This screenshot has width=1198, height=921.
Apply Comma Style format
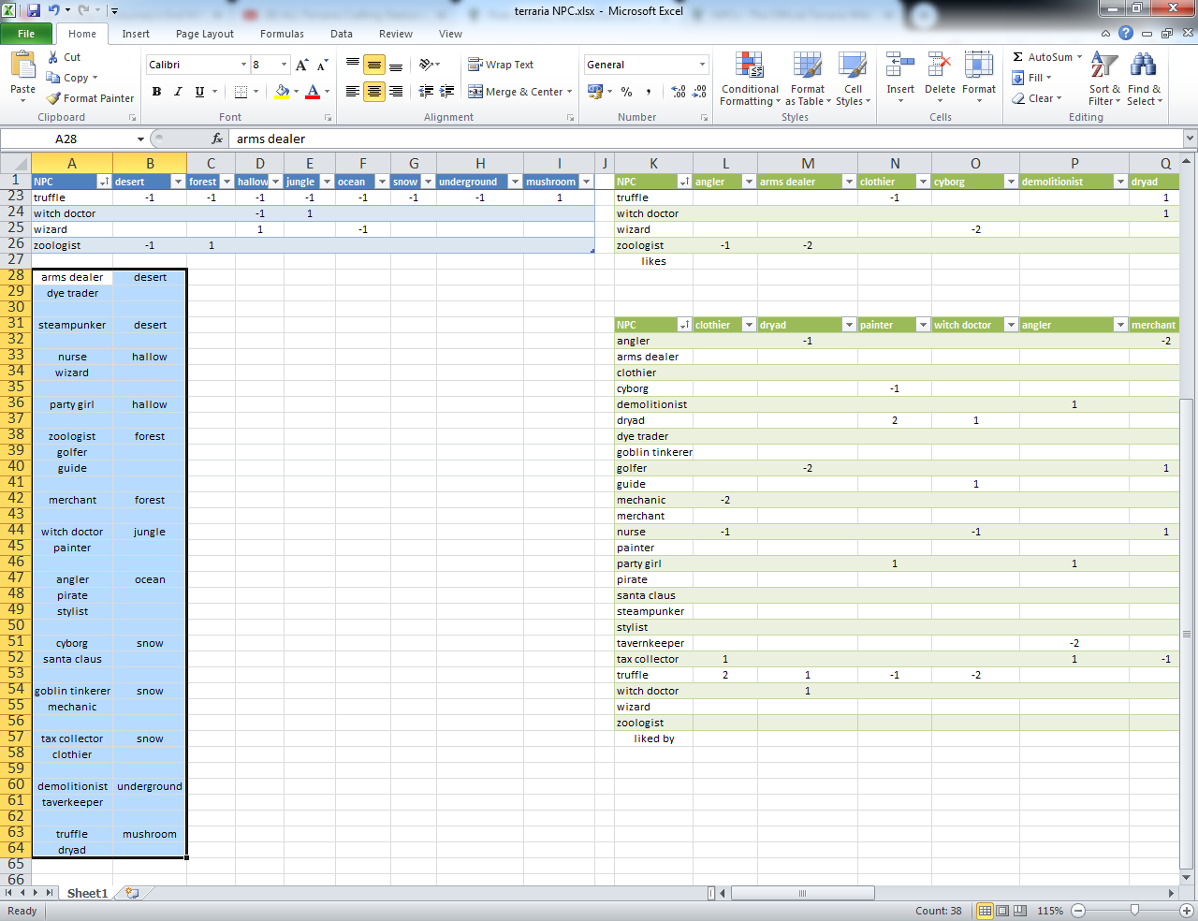point(649,92)
